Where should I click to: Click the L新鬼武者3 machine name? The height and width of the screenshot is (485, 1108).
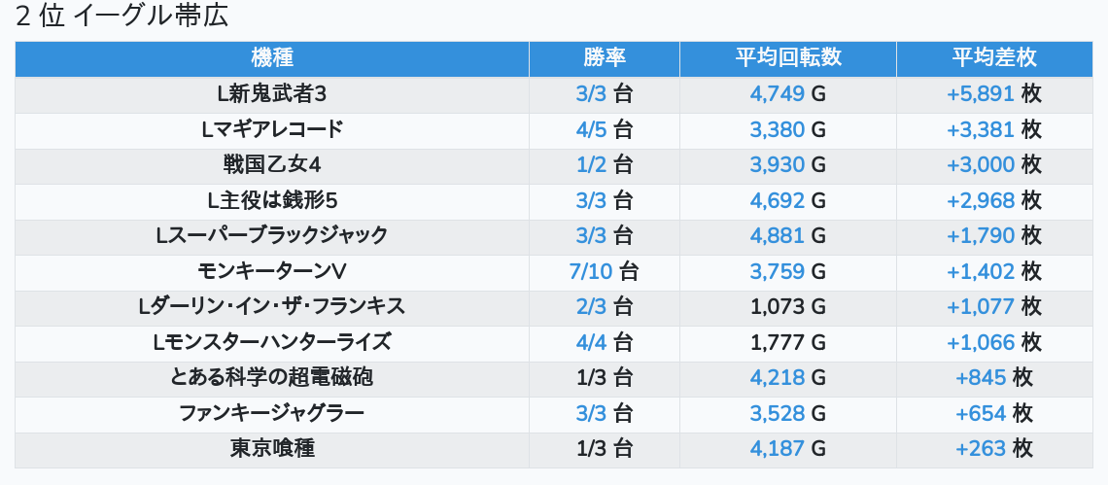(x=272, y=94)
